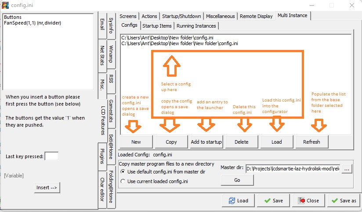Click the Insert --> button
Screen dimensions: 362x212
coord(47,187)
